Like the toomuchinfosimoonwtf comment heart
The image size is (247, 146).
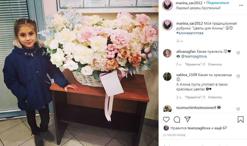click(x=238, y=109)
